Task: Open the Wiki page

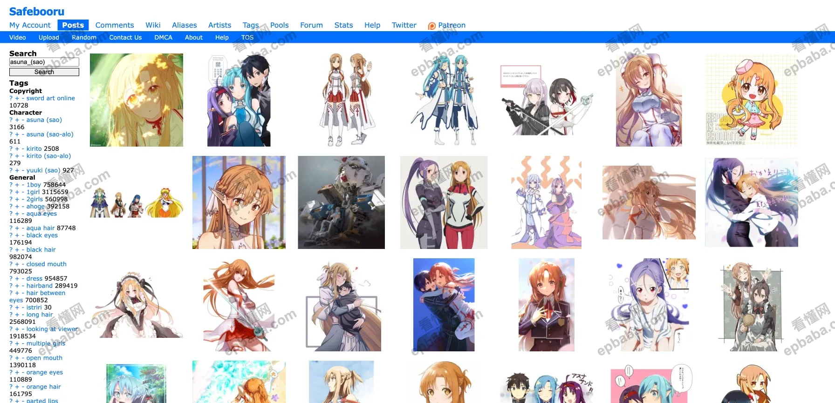Action: 153,25
